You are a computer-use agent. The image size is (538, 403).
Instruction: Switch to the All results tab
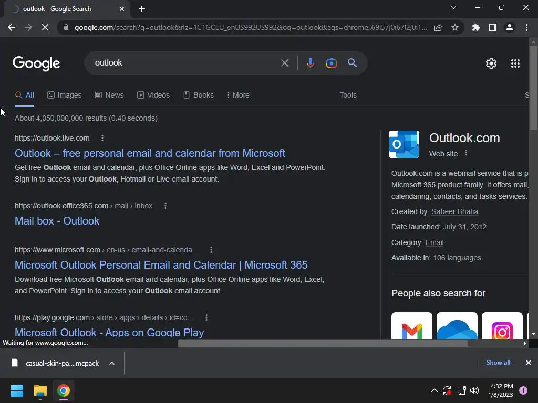[x=24, y=95]
